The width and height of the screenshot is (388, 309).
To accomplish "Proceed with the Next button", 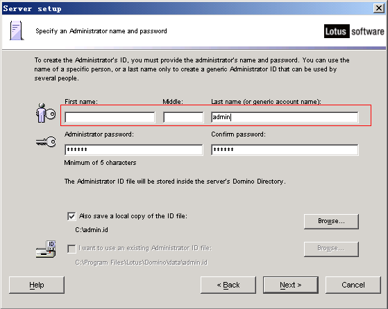I will 291,285.
